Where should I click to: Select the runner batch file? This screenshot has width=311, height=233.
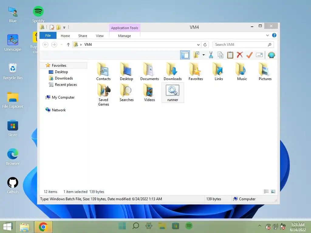173,93
